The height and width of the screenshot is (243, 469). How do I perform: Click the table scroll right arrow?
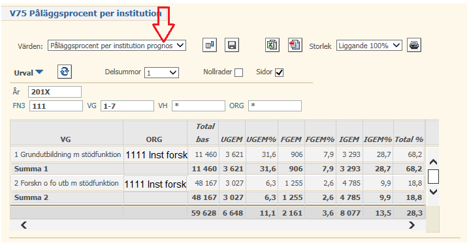click(412, 225)
